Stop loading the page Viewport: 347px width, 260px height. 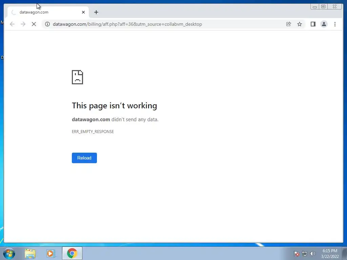(x=34, y=24)
